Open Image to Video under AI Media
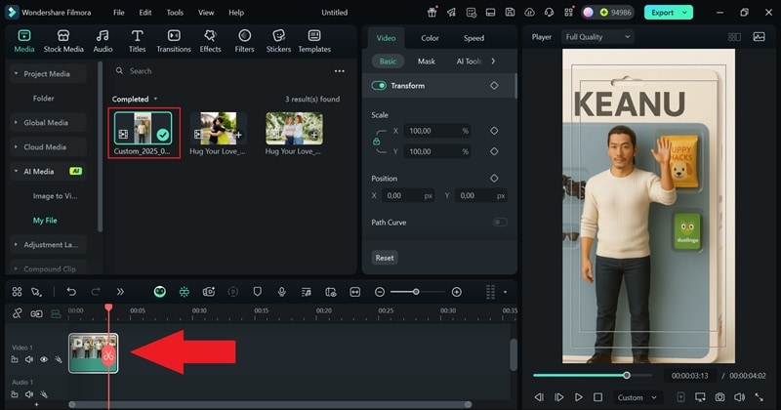The height and width of the screenshot is (410, 781). coord(55,196)
